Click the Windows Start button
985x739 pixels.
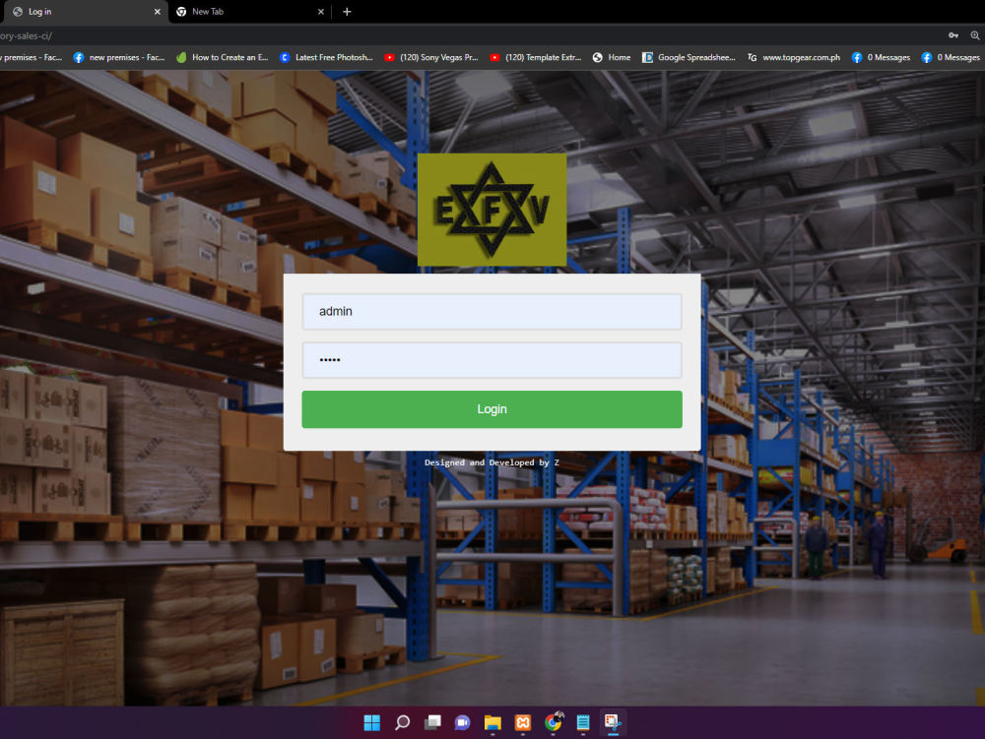[x=372, y=722]
